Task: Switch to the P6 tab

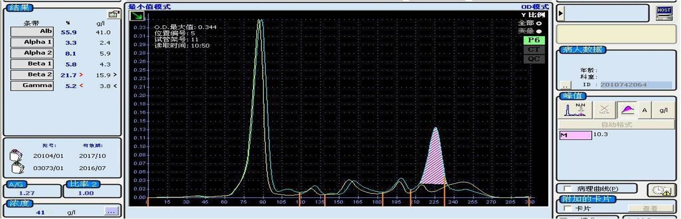Action: click(534, 40)
